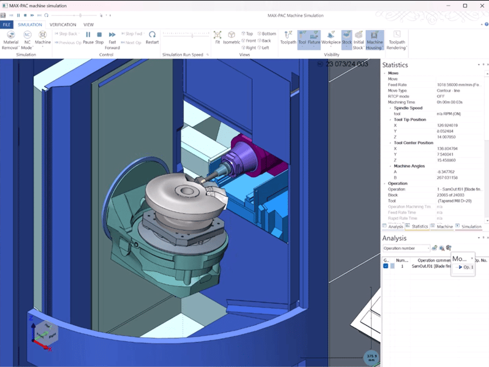Collapse the Machine Angles group
The width and height of the screenshot is (489, 367).
390,166
